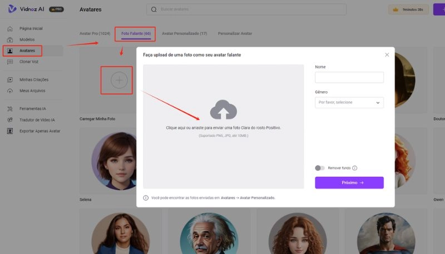Image resolution: width=445 pixels, height=254 pixels.
Task: Switch to the Avatar Personalizado (17) tab
Action: tap(185, 33)
